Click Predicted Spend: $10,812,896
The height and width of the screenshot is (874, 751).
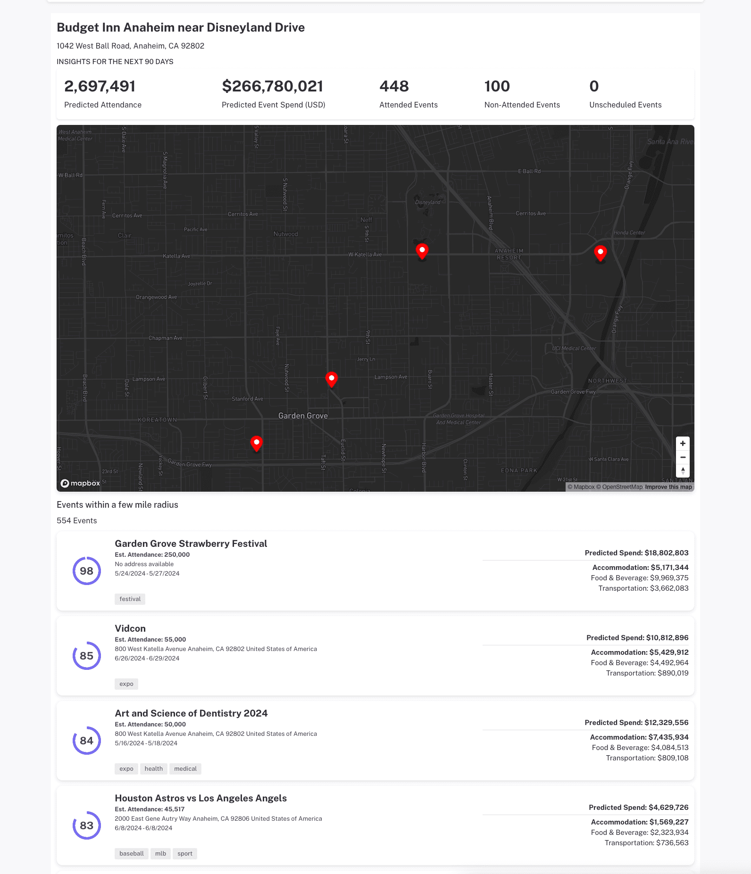(x=638, y=638)
